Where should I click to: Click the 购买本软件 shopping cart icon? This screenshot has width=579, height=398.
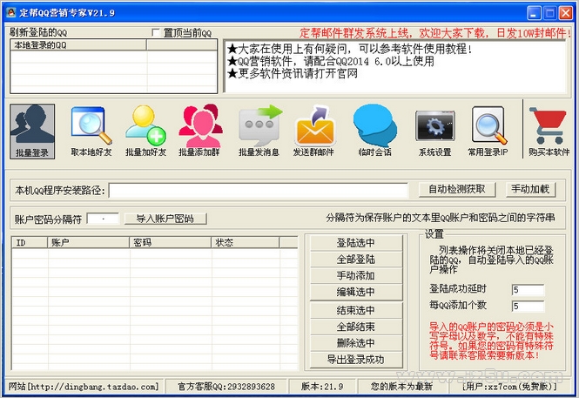549,132
